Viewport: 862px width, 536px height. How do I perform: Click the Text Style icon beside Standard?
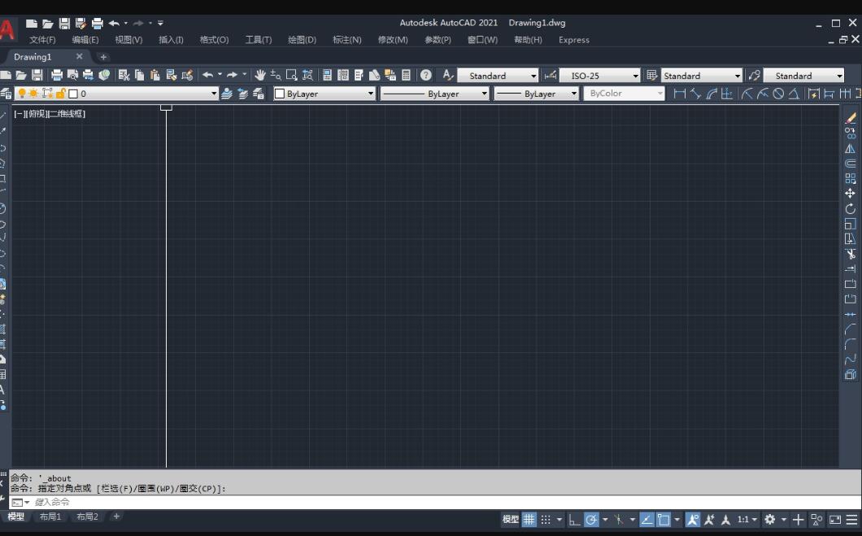pos(448,76)
